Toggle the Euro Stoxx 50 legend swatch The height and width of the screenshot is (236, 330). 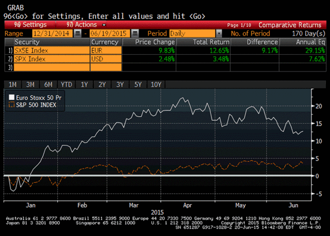11,97
